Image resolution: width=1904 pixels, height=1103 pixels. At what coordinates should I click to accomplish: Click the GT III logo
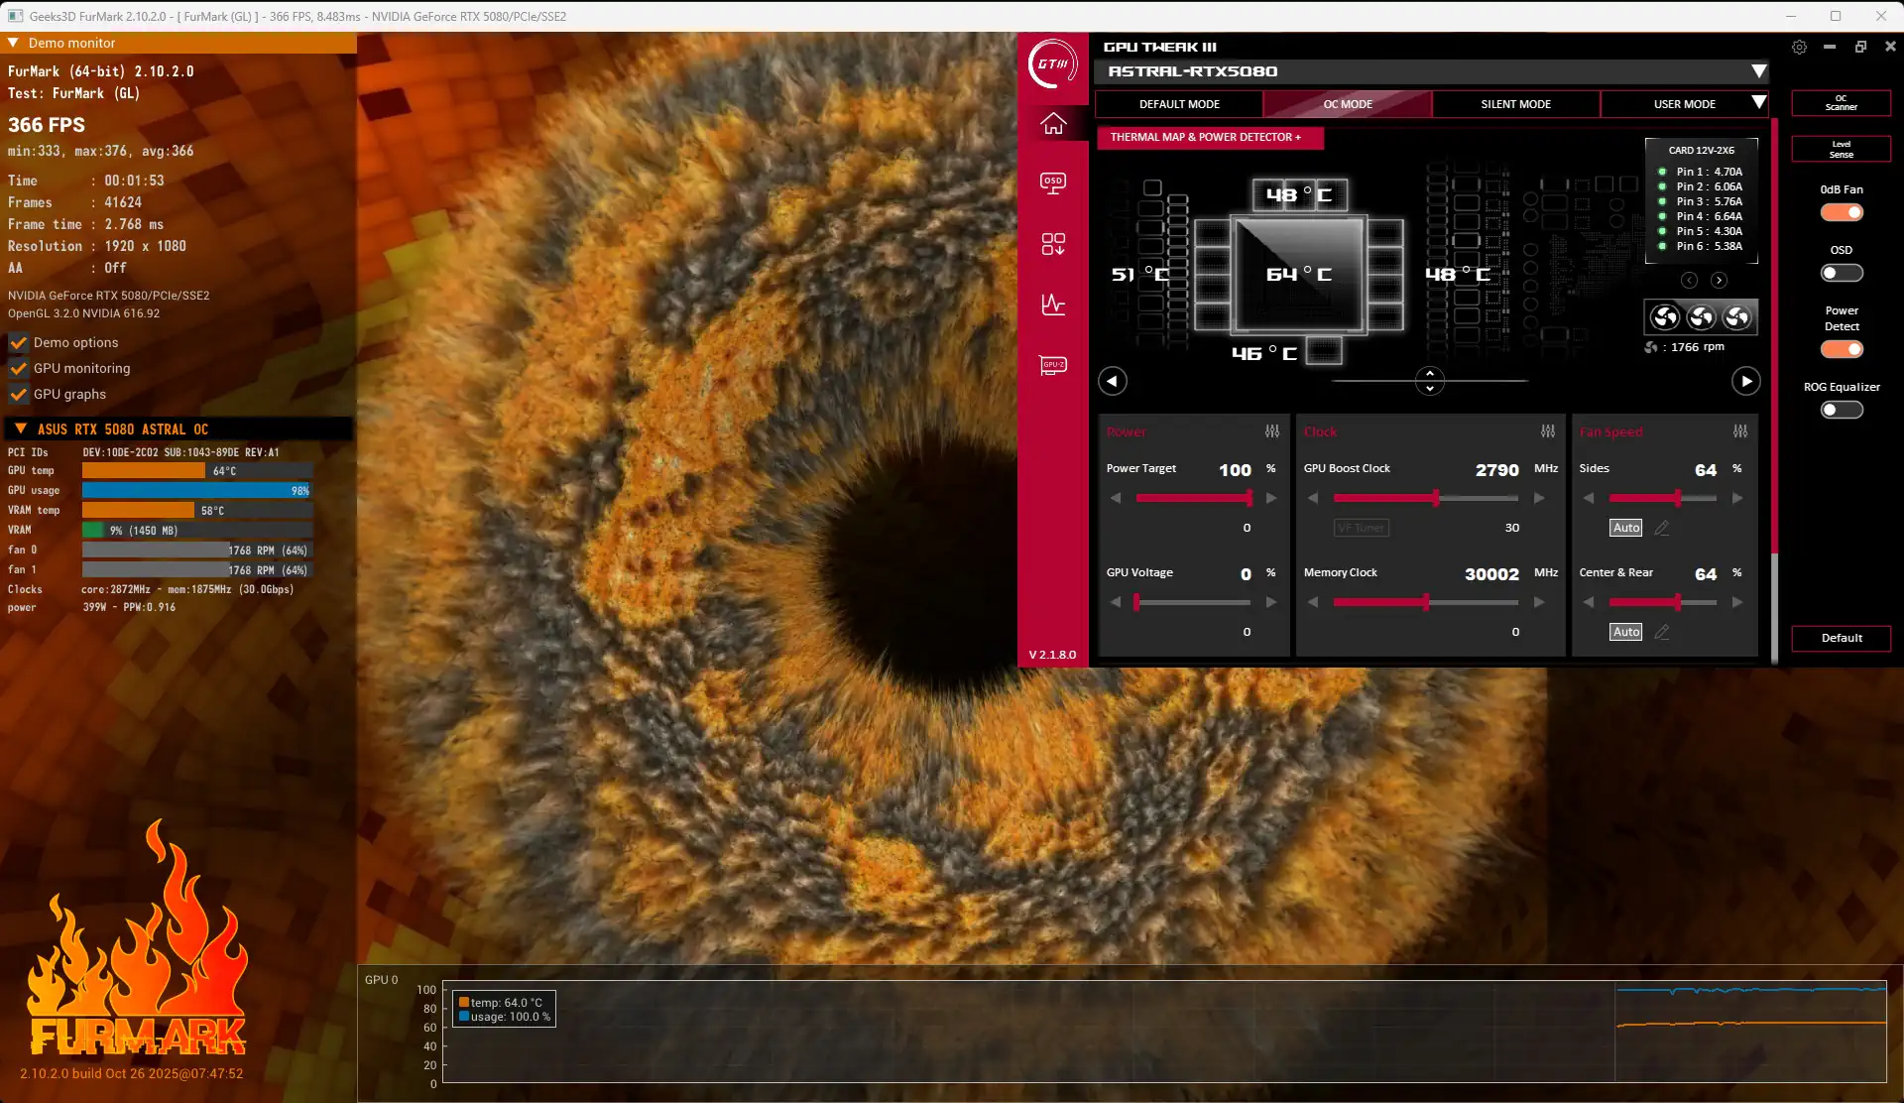coord(1053,63)
